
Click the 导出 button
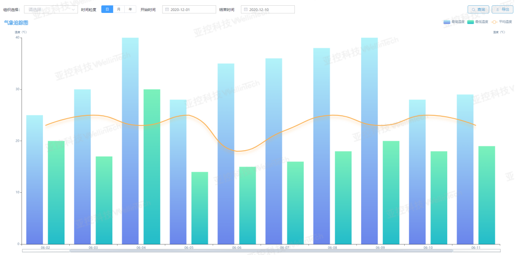coord(503,10)
